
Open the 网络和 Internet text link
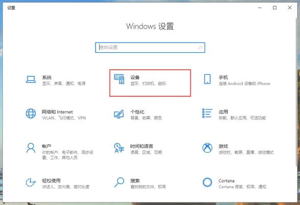57,112
